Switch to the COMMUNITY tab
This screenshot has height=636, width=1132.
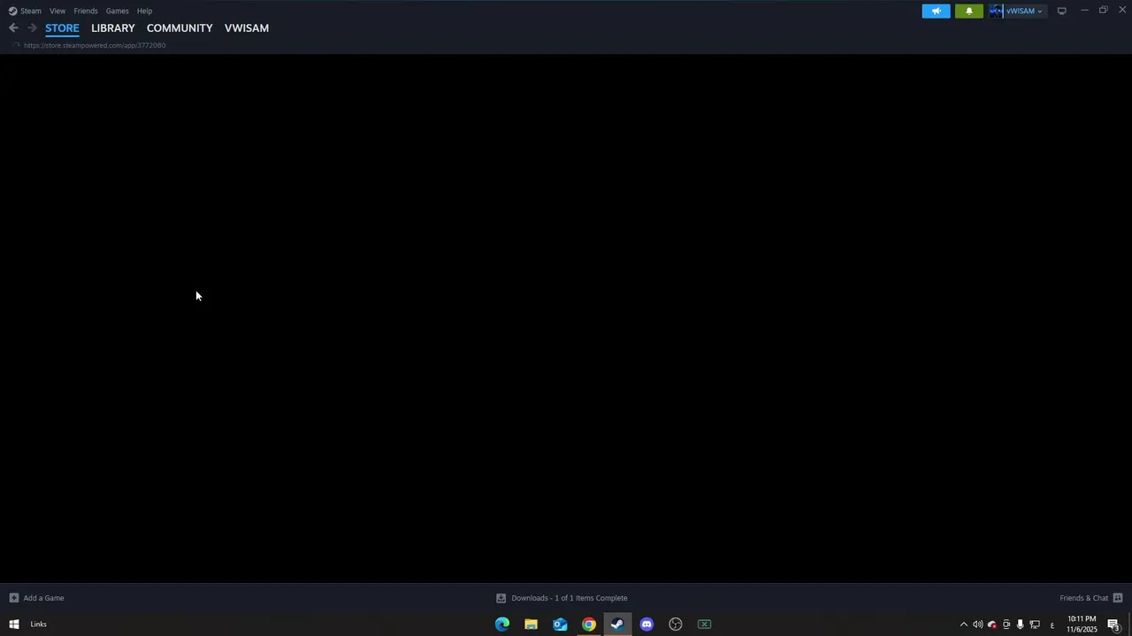coord(180,28)
